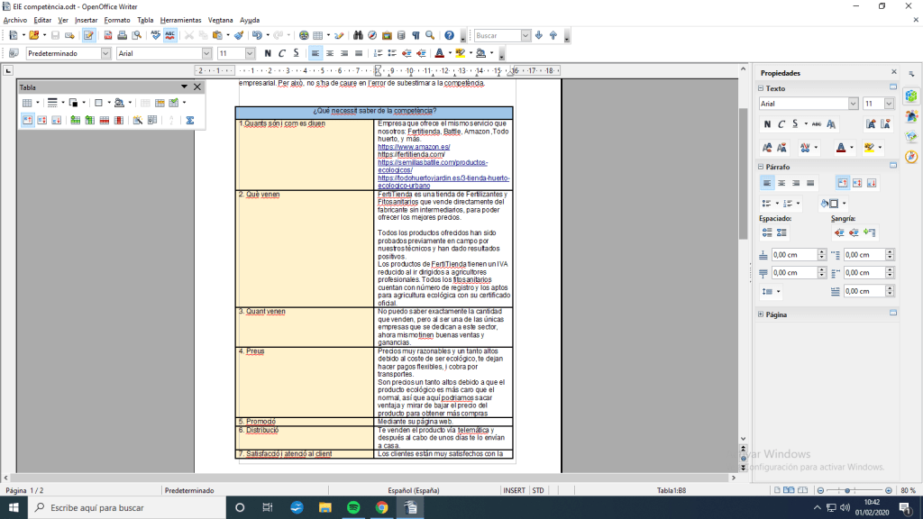Viewport: 923px width, 519px height.
Task: Open the sidebar Gallery icon
Action: [x=911, y=136]
